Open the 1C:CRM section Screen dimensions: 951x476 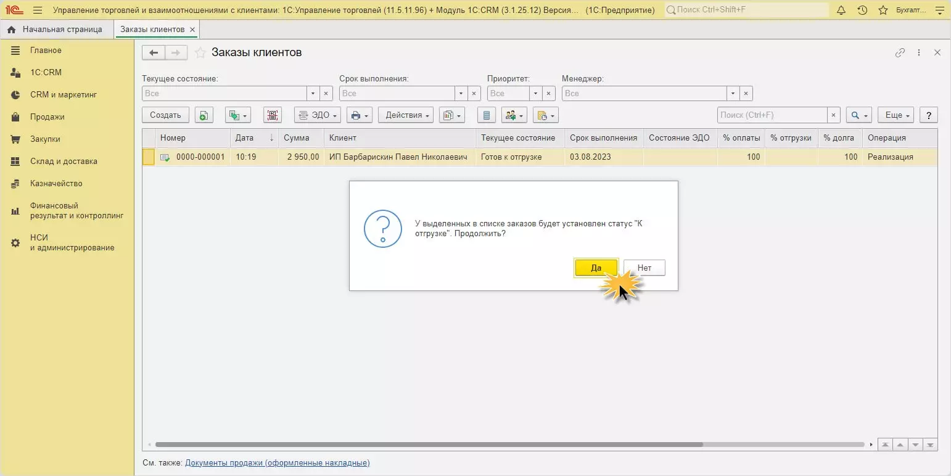(46, 73)
